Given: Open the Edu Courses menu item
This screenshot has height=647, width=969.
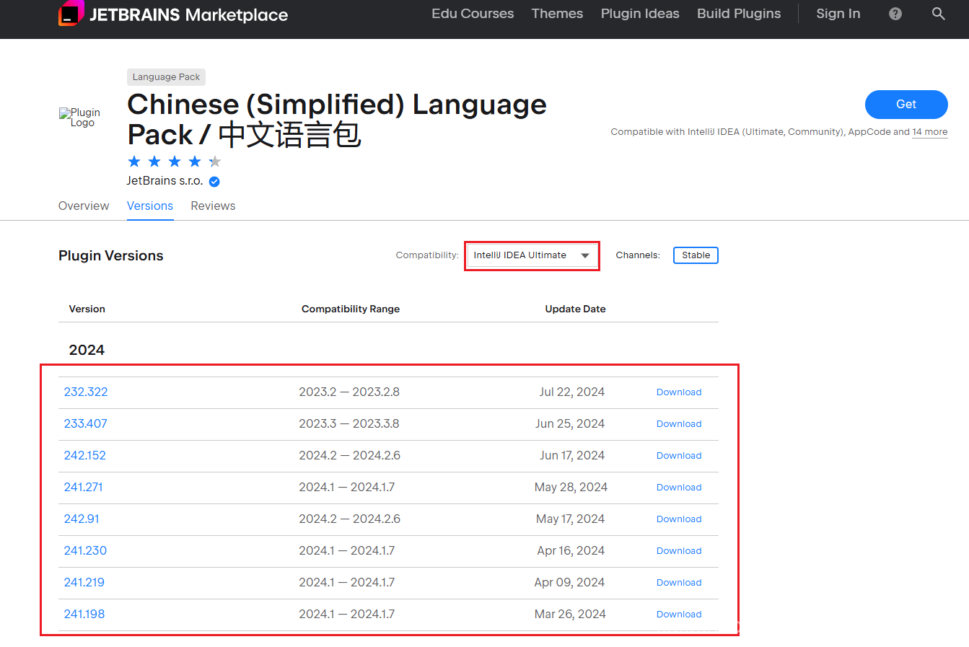Looking at the screenshot, I should 473,14.
